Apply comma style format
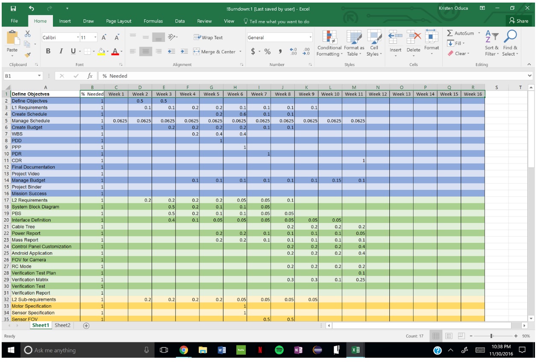The height and width of the screenshot is (362, 538). [x=280, y=51]
